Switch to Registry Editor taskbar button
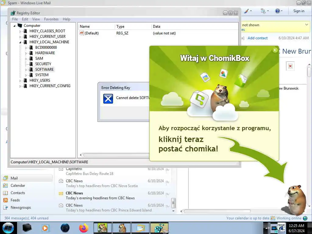This screenshot has width=312, height=234. (x=159, y=228)
